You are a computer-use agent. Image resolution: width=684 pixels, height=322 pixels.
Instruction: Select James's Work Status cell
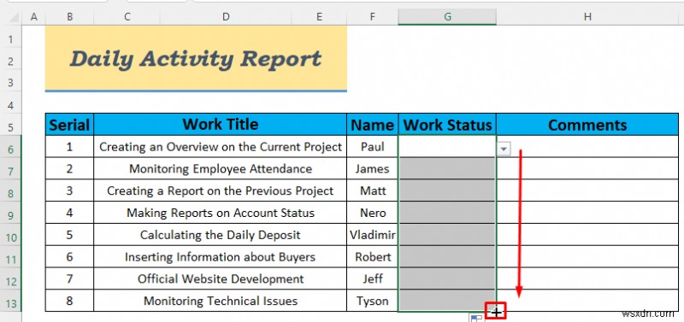coord(447,168)
